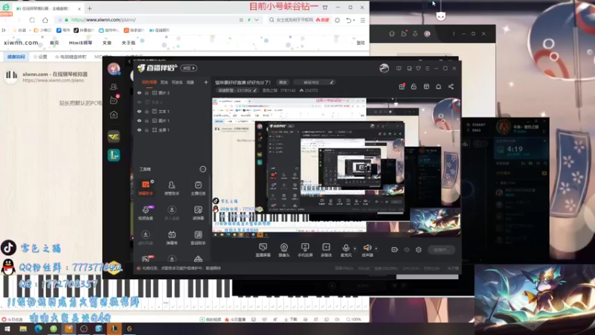Toggle visibility of 全屏 1 layer

(139, 130)
